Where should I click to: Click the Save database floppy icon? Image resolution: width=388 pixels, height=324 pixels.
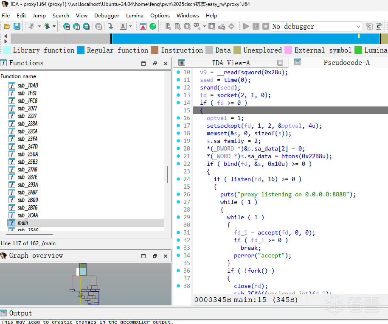point(17,26)
